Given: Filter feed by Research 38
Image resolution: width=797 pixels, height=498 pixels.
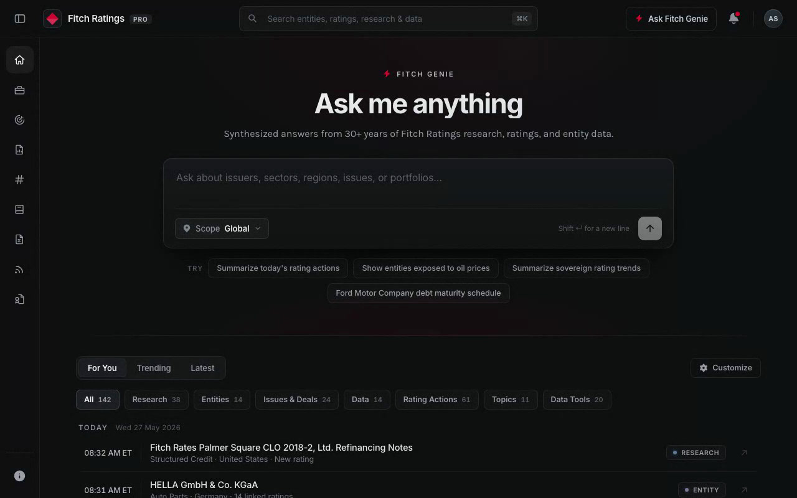Looking at the screenshot, I should (156, 400).
